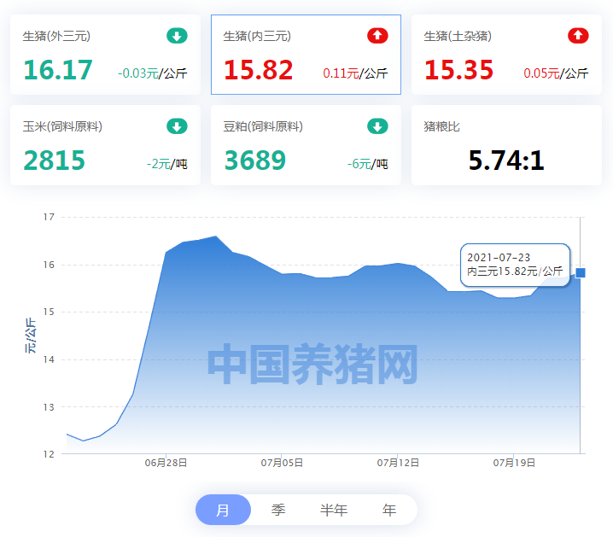The image size is (613, 537).
Task: Click the 15.35 price value
Action: (x=459, y=70)
